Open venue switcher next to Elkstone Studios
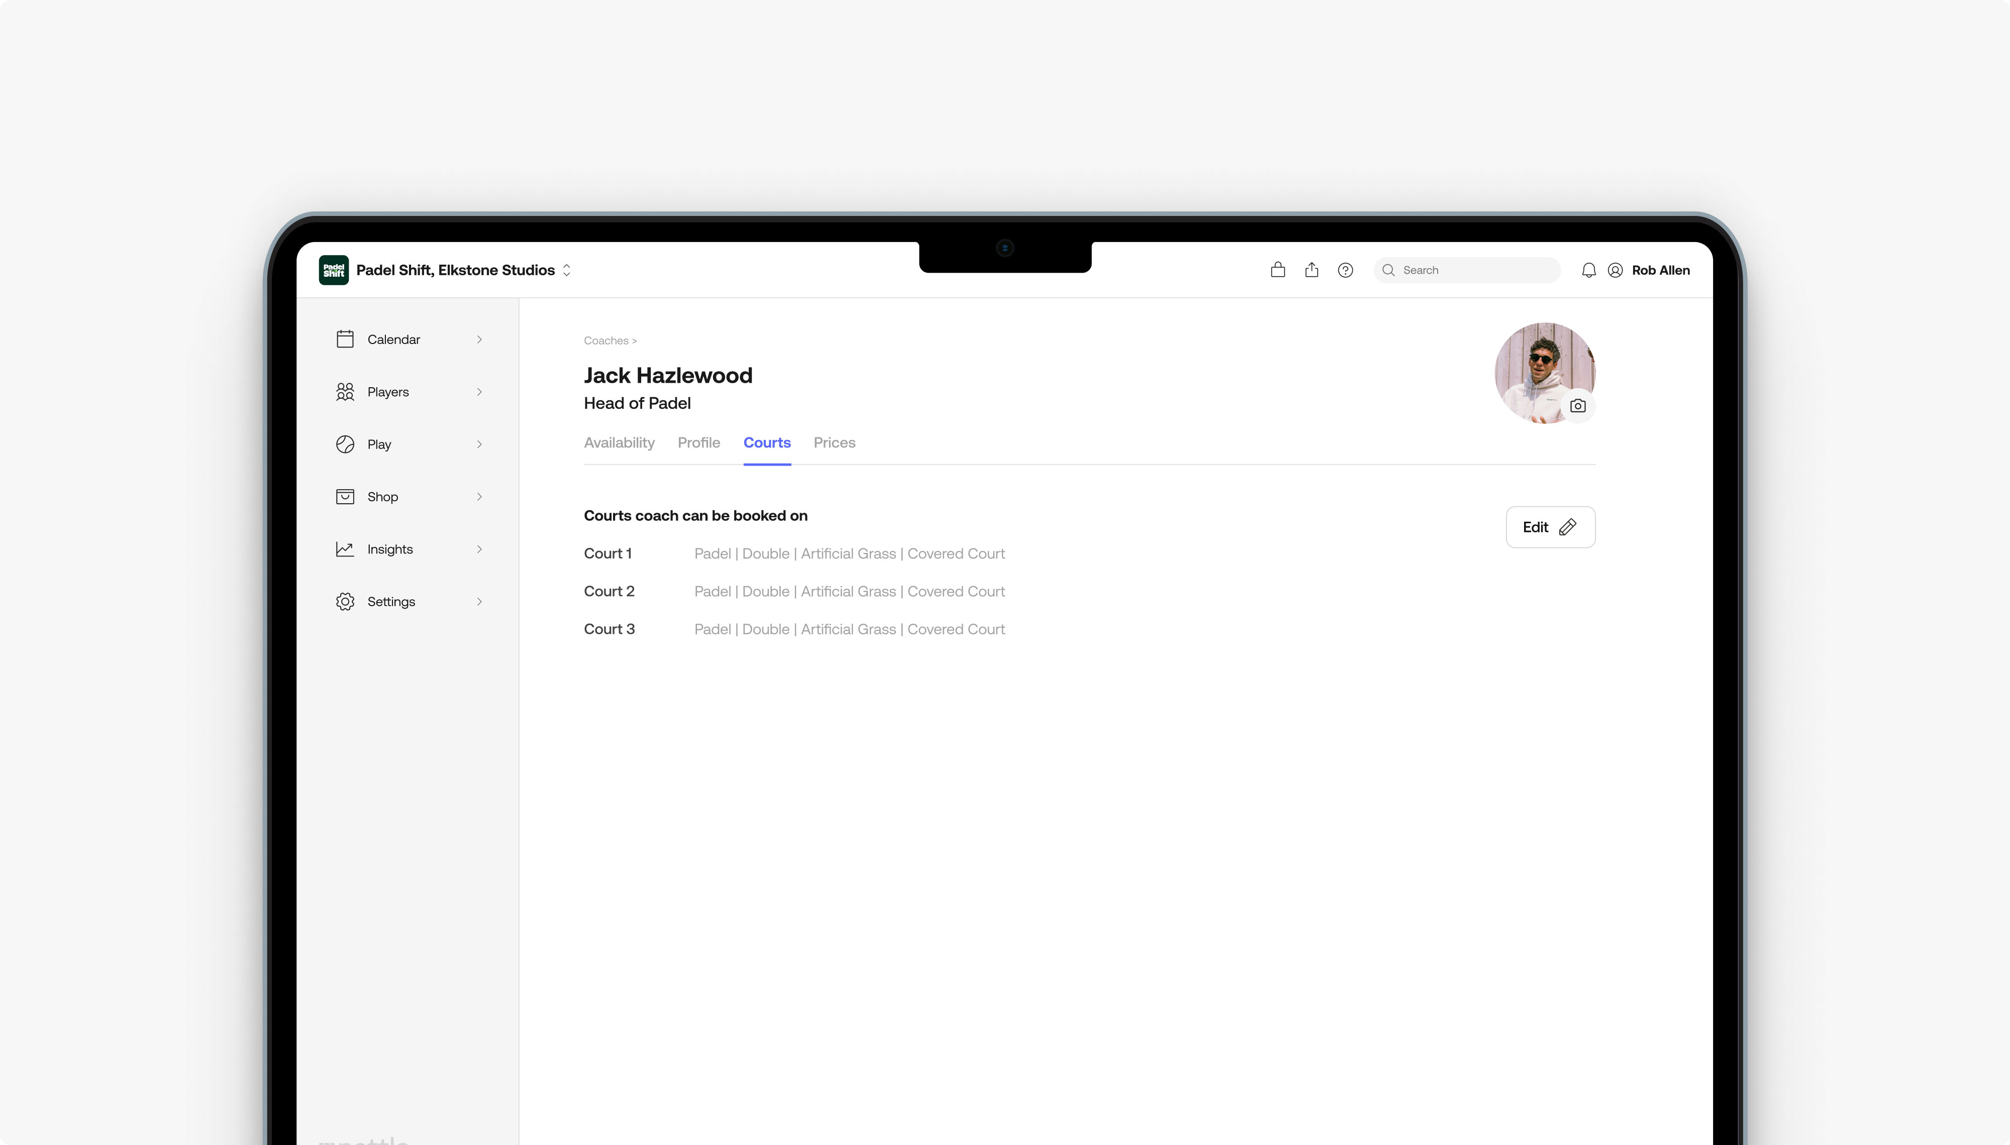The width and height of the screenshot is (2010, 1145). [x=566, y=270]
